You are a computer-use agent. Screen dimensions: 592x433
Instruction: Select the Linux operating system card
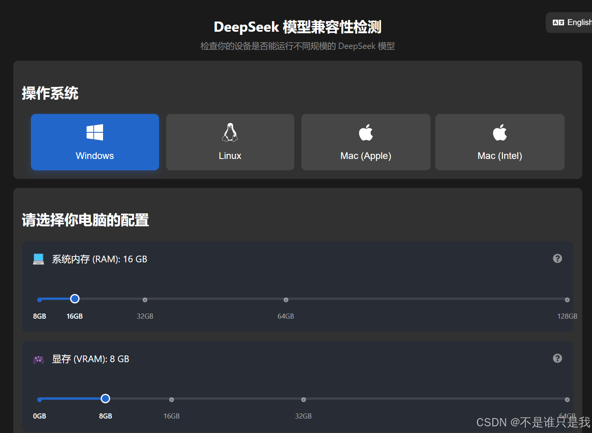pos(230,142)
